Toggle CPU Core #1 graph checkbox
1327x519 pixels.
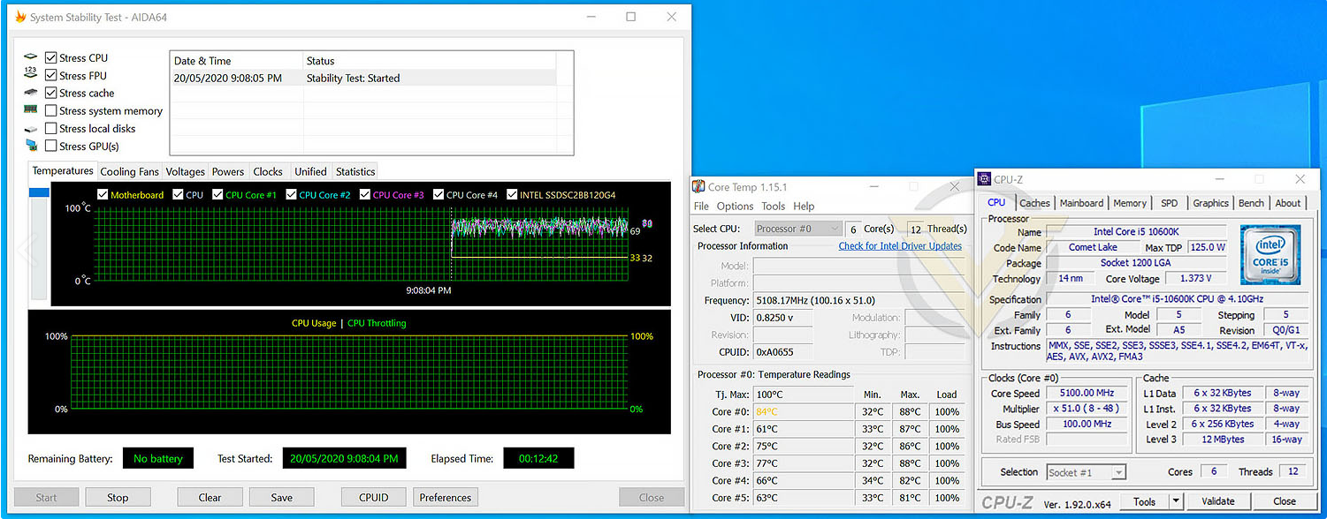coord(217,194)
